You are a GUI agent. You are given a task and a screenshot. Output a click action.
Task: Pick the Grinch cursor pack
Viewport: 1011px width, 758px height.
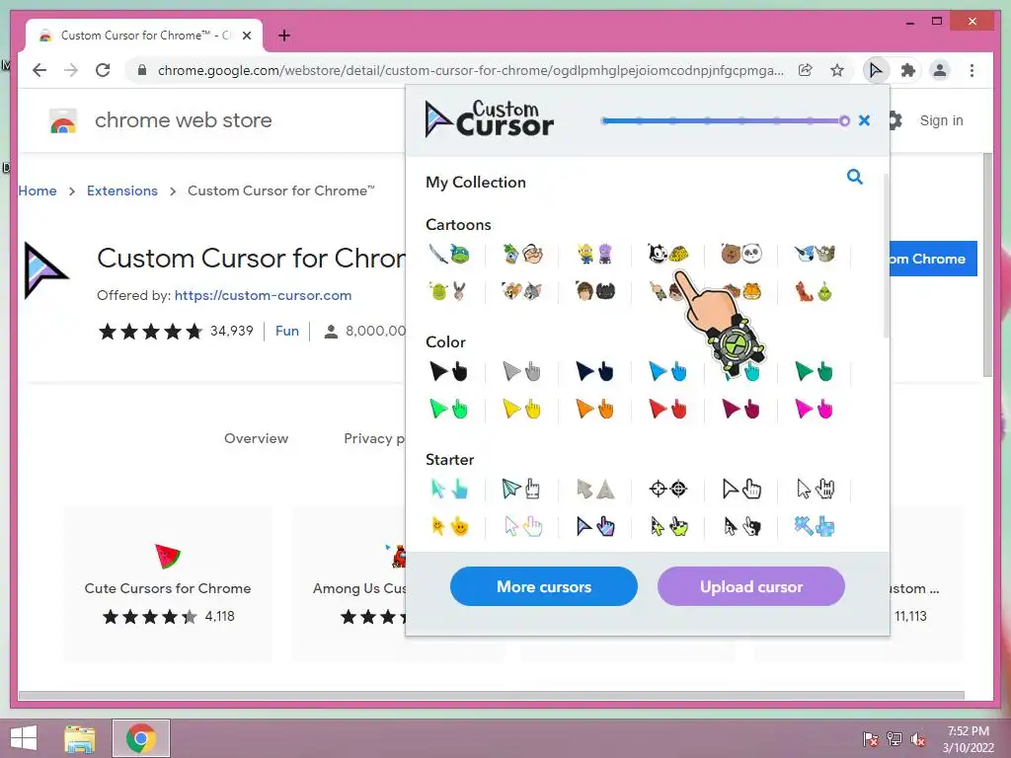(815, 292)
